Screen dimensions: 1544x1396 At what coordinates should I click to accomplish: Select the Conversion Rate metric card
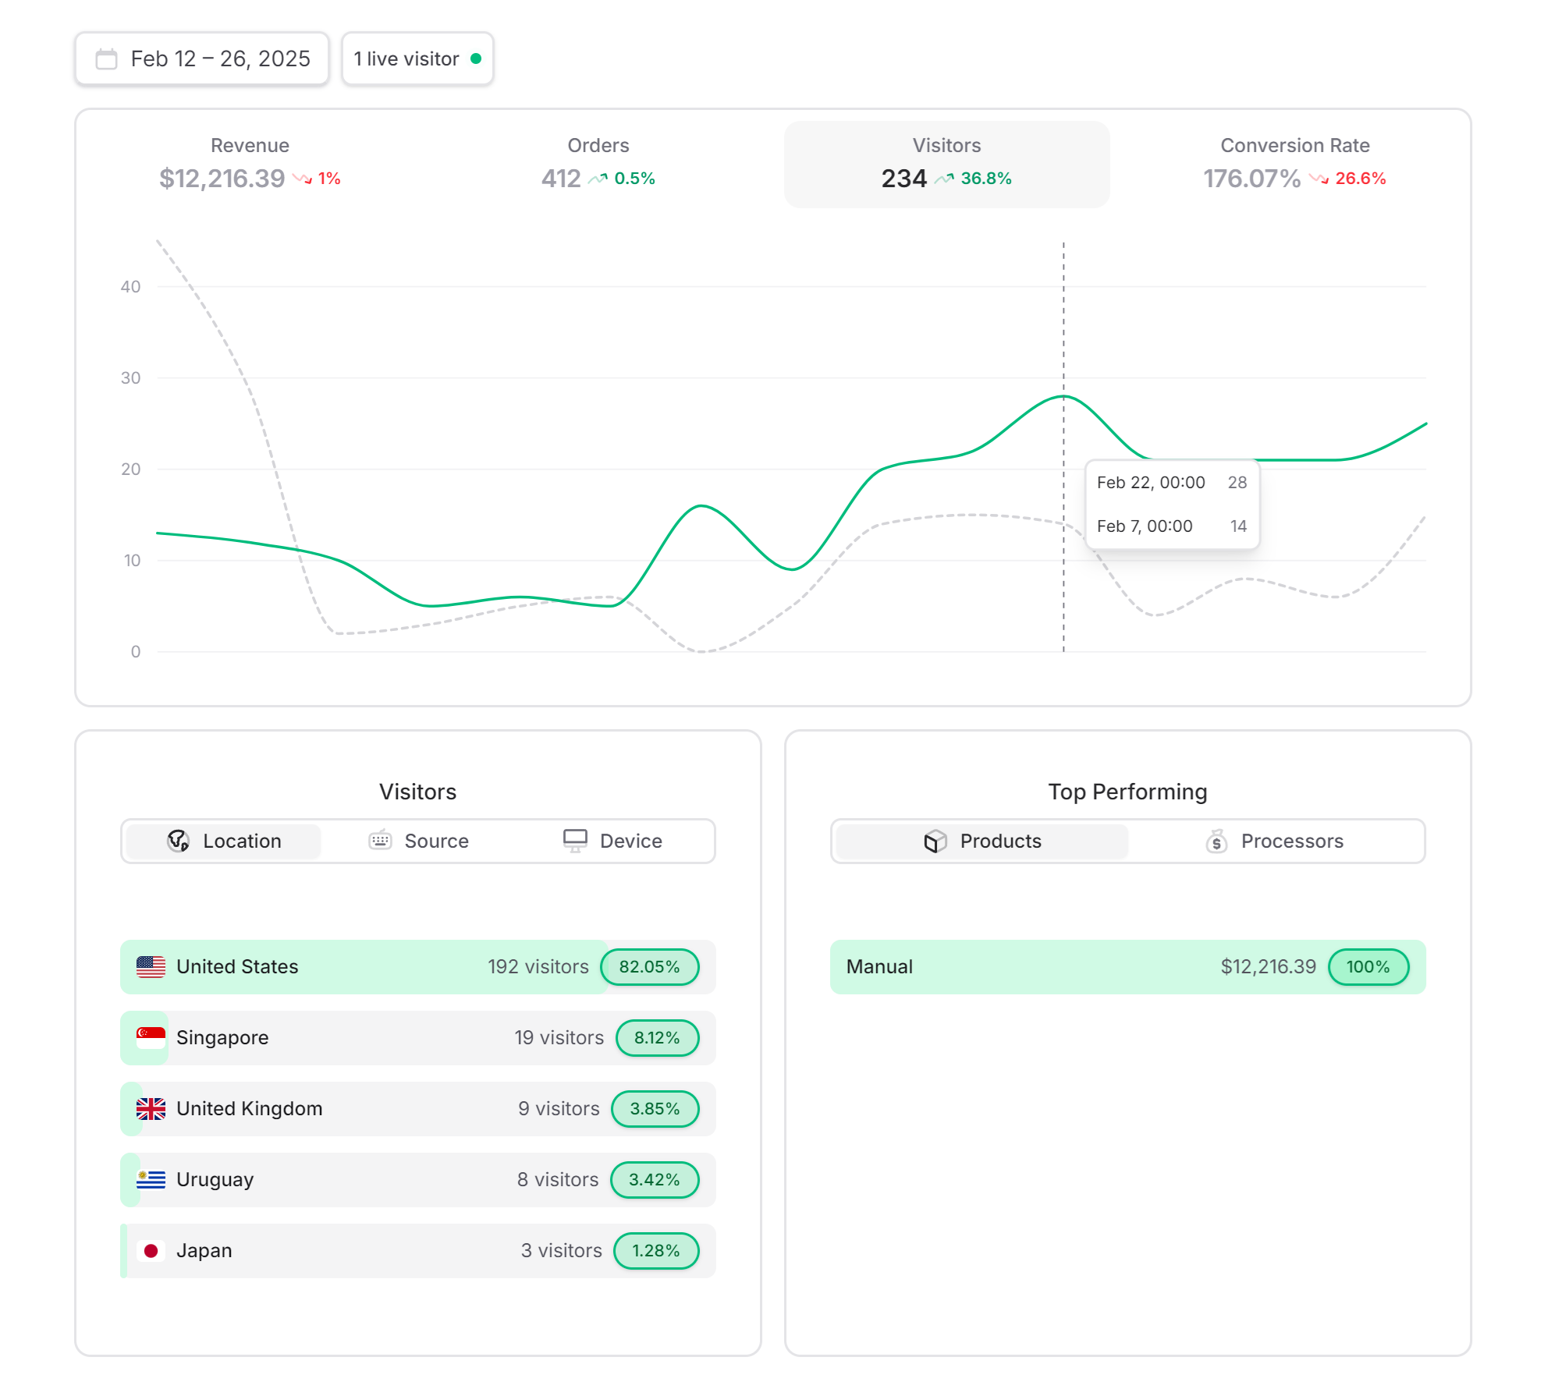coord(1295,165)
